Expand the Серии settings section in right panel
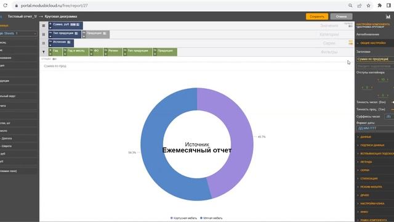 374,170
